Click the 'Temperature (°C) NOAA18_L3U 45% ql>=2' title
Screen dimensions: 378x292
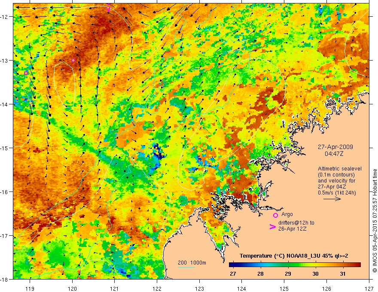click(x=294, y=256)
